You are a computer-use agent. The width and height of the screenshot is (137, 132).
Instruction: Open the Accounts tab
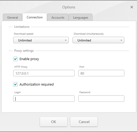pyautogui.click(x=58, y=17)
